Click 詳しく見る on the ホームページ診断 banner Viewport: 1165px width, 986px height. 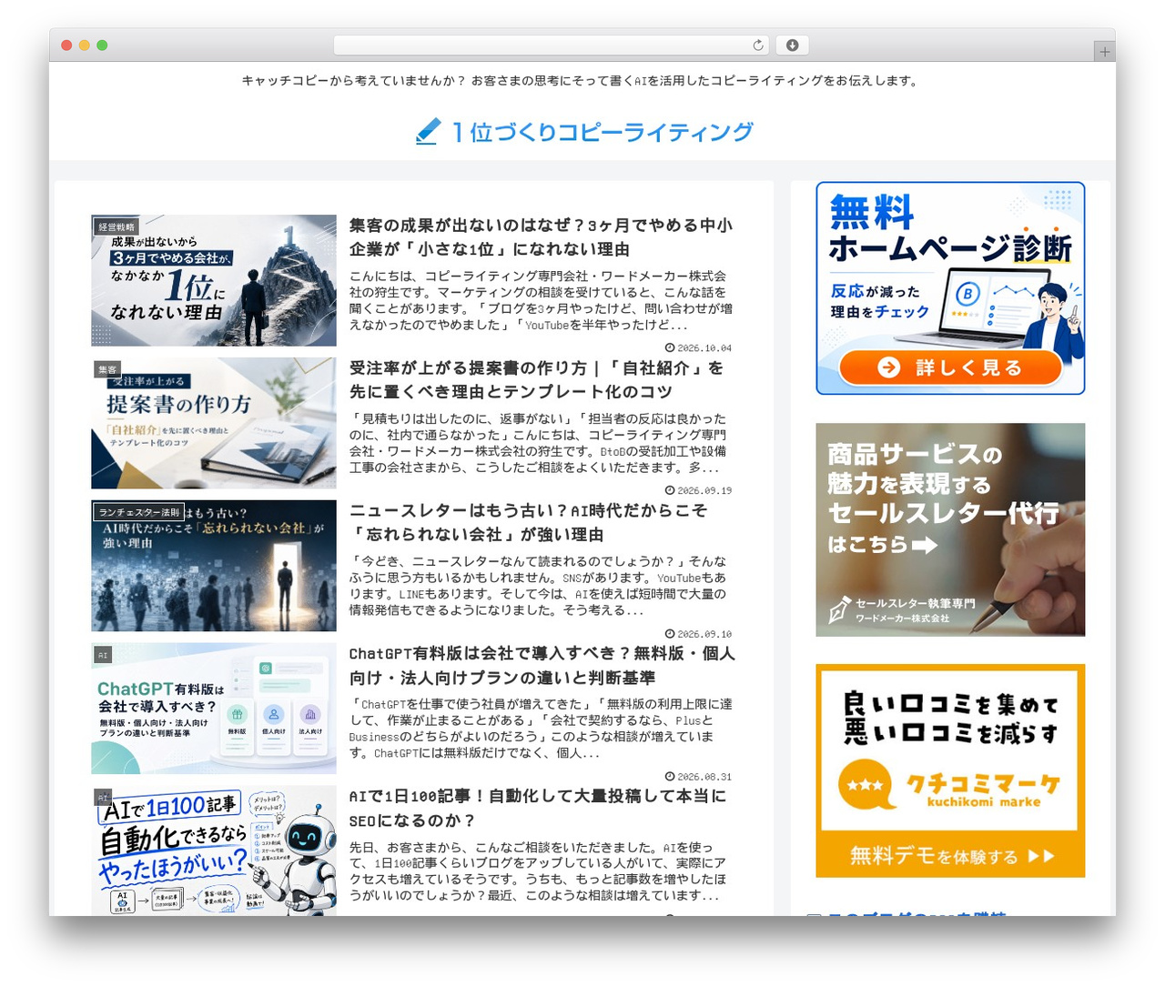click(950, 367)
